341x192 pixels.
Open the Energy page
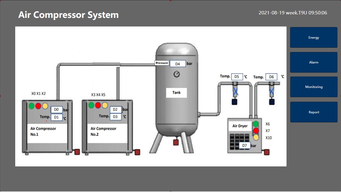click(x=313, y=38)
